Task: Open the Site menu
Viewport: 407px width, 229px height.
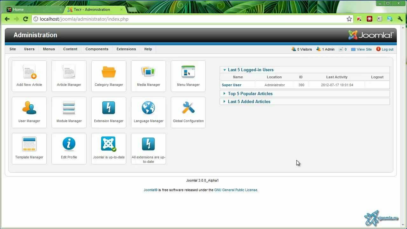Action: pyautogui.click(x=13, y=49)
